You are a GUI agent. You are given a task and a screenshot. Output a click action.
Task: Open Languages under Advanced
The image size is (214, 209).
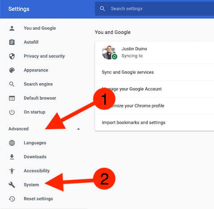(35, 143)
